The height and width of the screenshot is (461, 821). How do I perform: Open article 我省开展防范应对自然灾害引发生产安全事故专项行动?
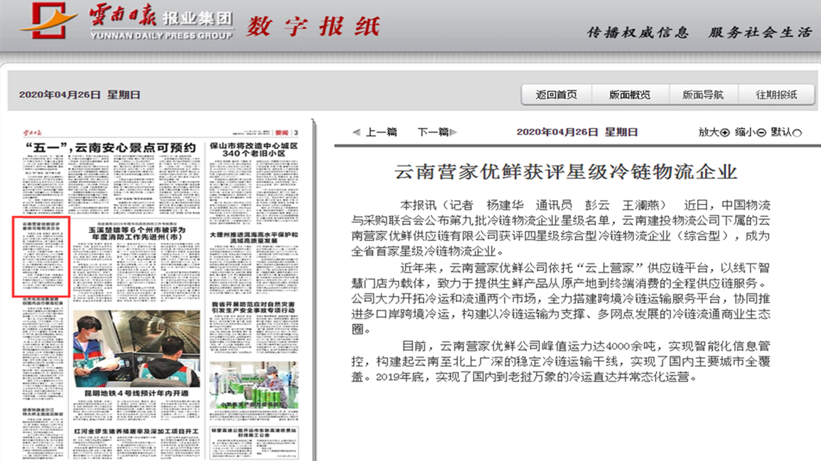pos(254,307)
